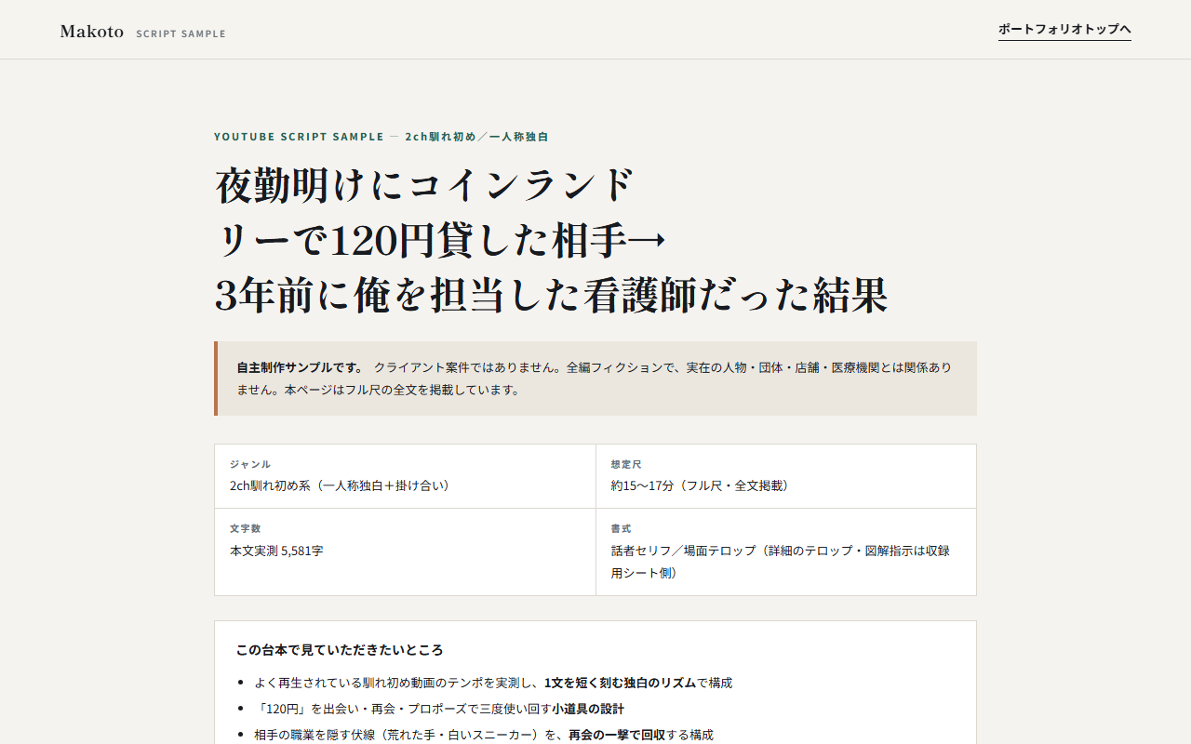Screen dimensions: 1191x744
Task: Click the 書式 label
Action: click(x=622, y=528)
